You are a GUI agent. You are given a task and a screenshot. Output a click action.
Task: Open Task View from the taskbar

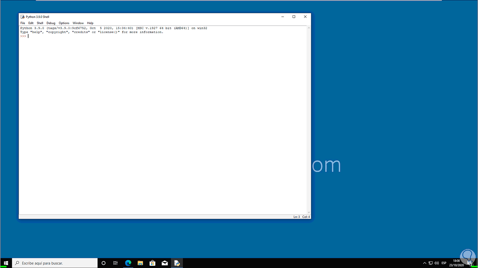(x=116, y=263)
